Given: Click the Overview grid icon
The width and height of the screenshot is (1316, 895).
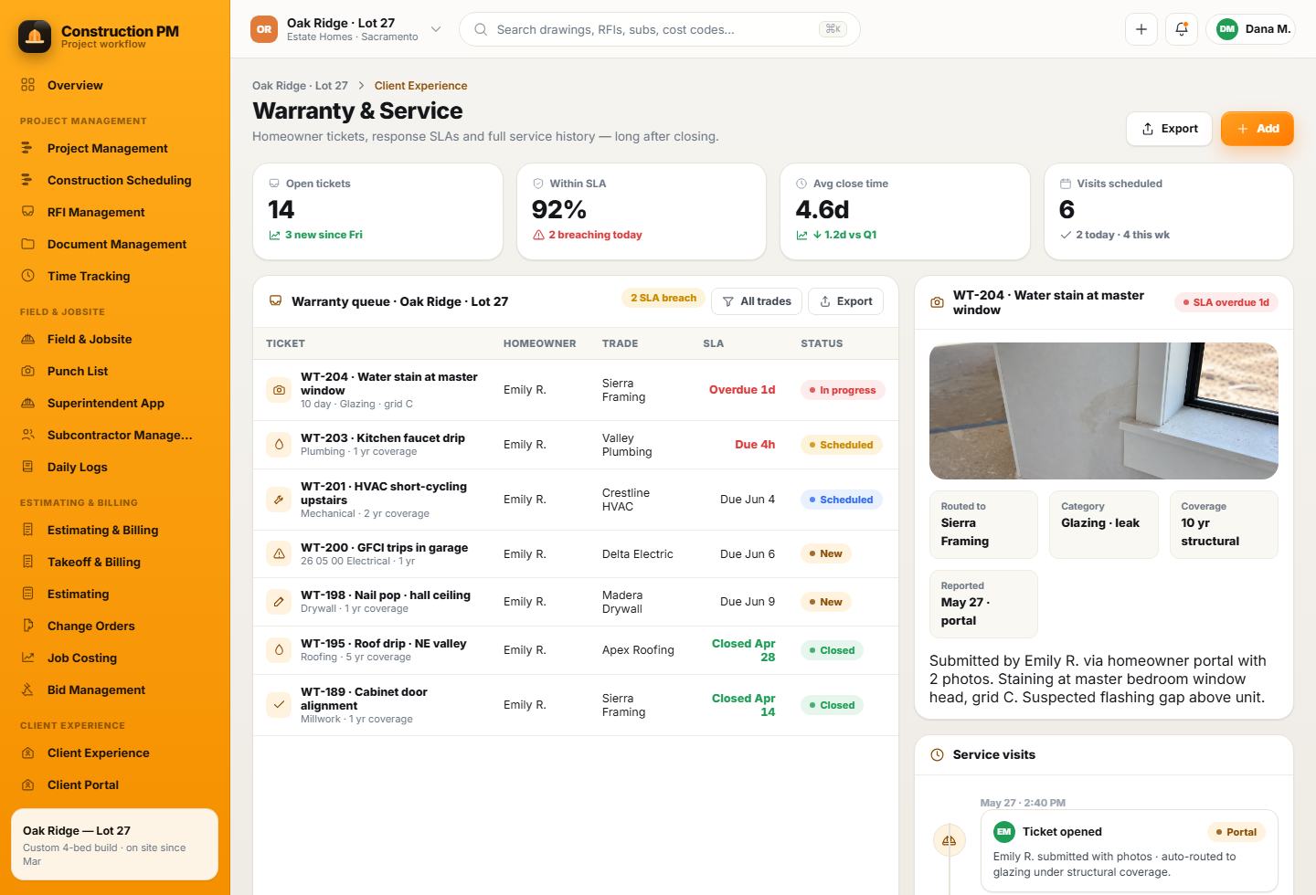Looking at the screenshot, I should click(x=28, y=85).
